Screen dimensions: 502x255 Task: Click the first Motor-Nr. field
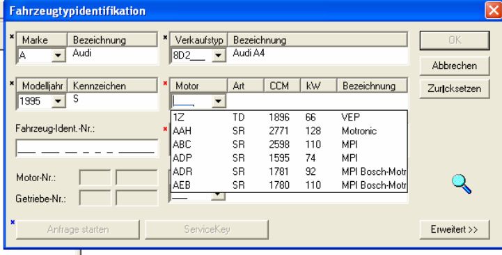[x=95, y=178]
